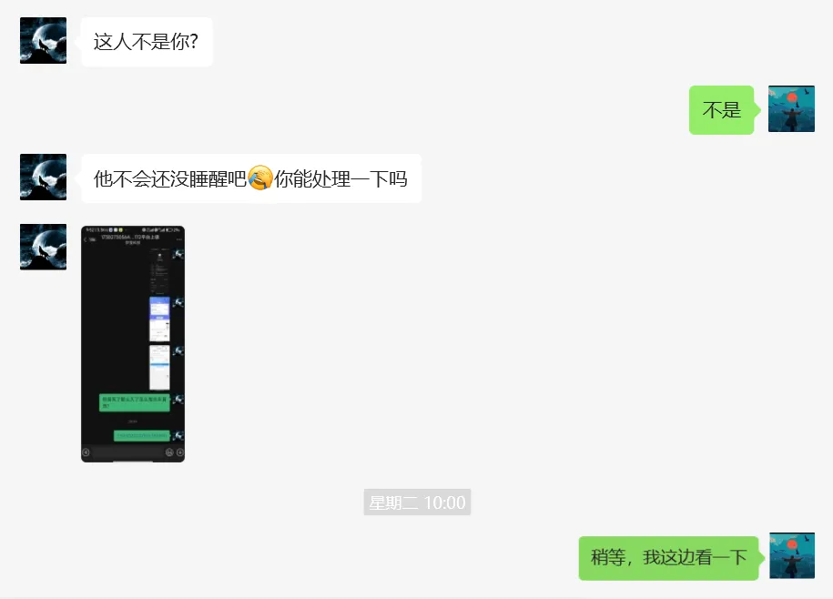Click three-dot menu in screenshot's top-right corner

click(x=179, y=239)
